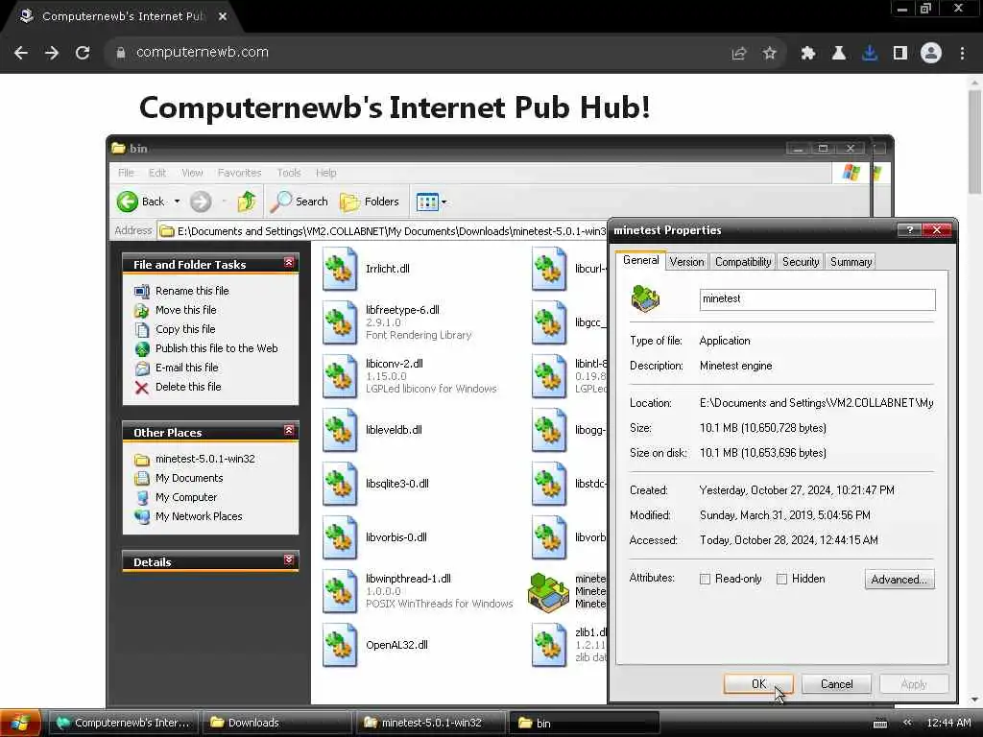This screenshot has width=983, height=737.
Task: Toggle Hidden attribute checkbox
Action: (x=781, y=579)
